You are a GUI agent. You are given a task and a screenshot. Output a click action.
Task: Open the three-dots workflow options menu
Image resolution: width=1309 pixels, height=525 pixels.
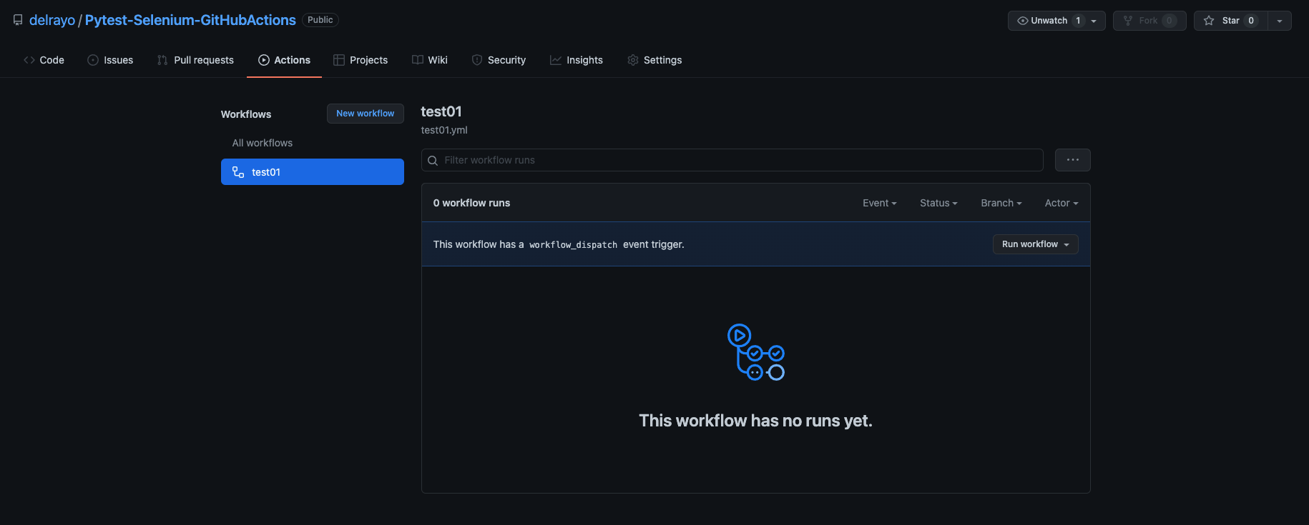(x=1073, y=160)
